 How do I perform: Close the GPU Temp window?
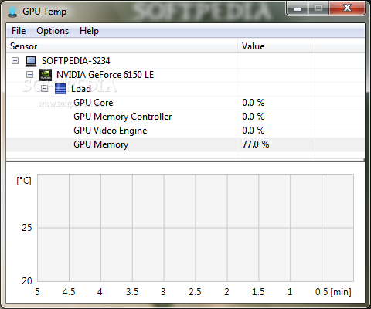click(x=347, y=8)
